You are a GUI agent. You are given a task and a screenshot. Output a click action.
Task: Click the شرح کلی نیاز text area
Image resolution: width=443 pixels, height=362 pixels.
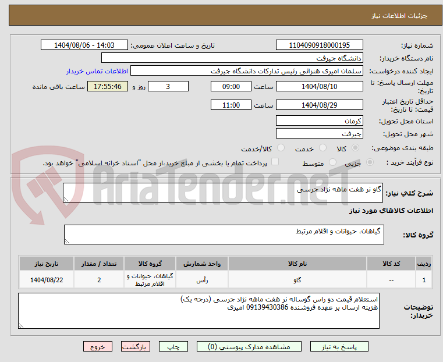pyautogui.click(x=222, y=193)
